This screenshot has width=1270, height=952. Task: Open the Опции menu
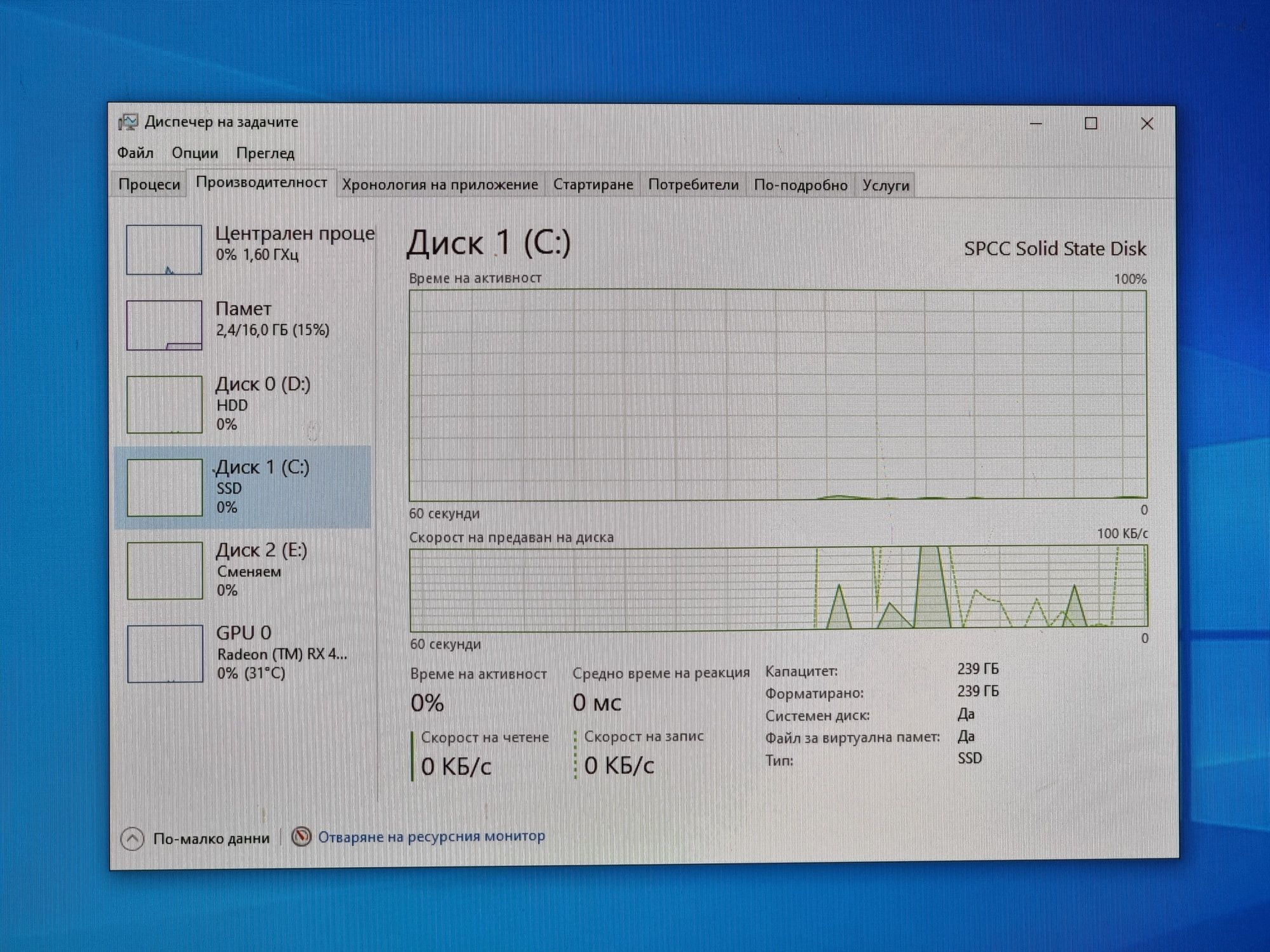tap(195, 153)
